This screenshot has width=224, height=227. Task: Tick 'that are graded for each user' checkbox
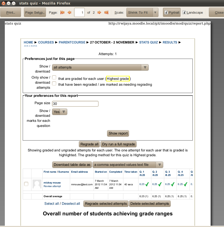click(x=54, y=77)
